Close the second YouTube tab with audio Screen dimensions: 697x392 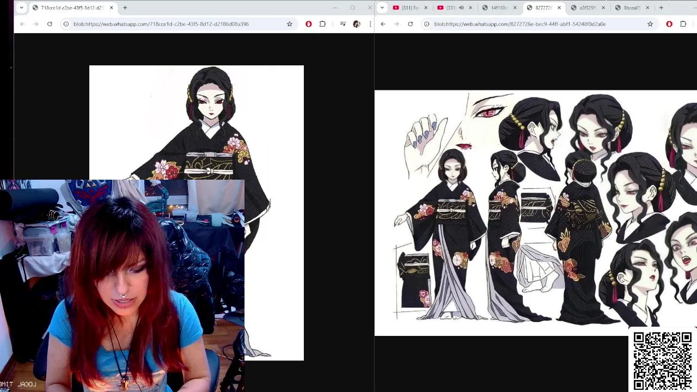pyautogui.click(x=470, y=8)
